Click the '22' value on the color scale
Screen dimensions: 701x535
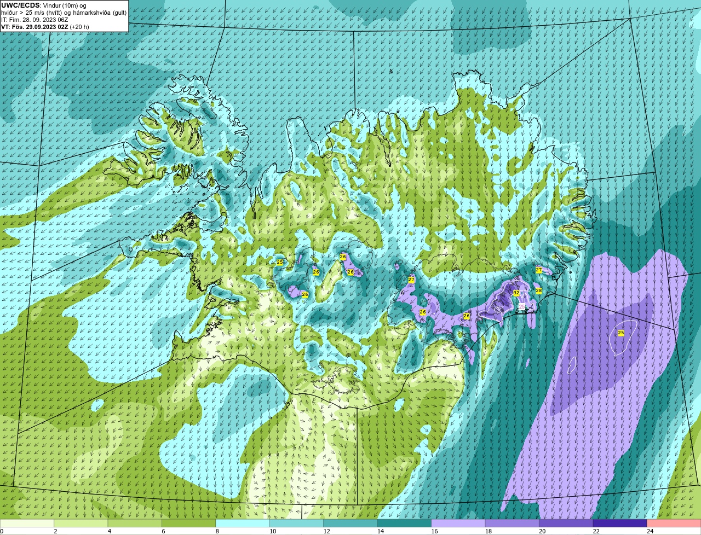(x=596, y=531)
